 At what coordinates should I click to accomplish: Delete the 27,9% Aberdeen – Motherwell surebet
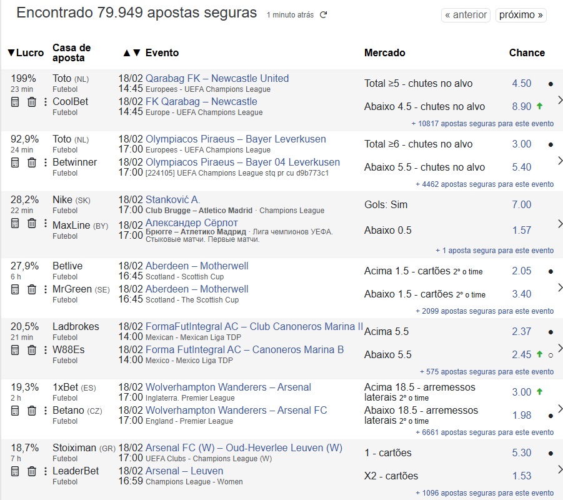[32, 289]
